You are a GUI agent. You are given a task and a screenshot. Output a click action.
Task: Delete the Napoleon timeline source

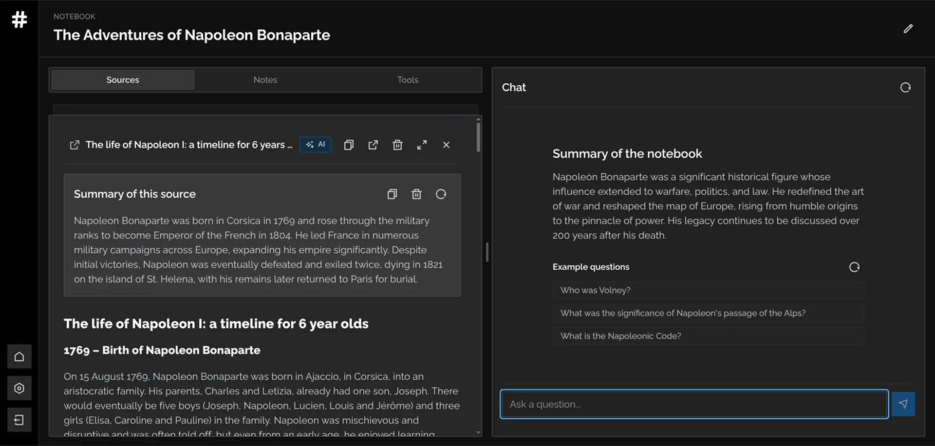click(397, 145)
